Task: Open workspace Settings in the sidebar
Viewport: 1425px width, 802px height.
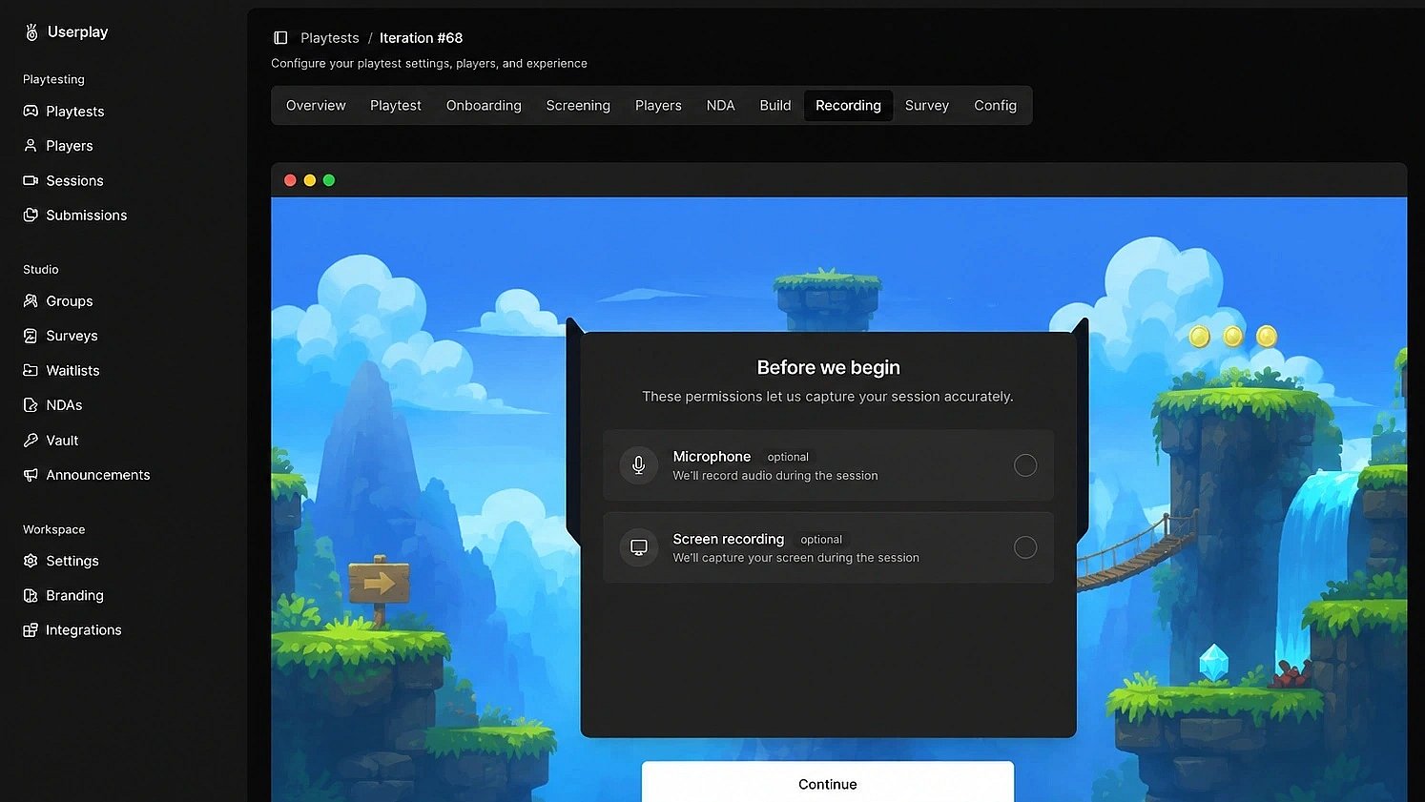Action: 72,561
